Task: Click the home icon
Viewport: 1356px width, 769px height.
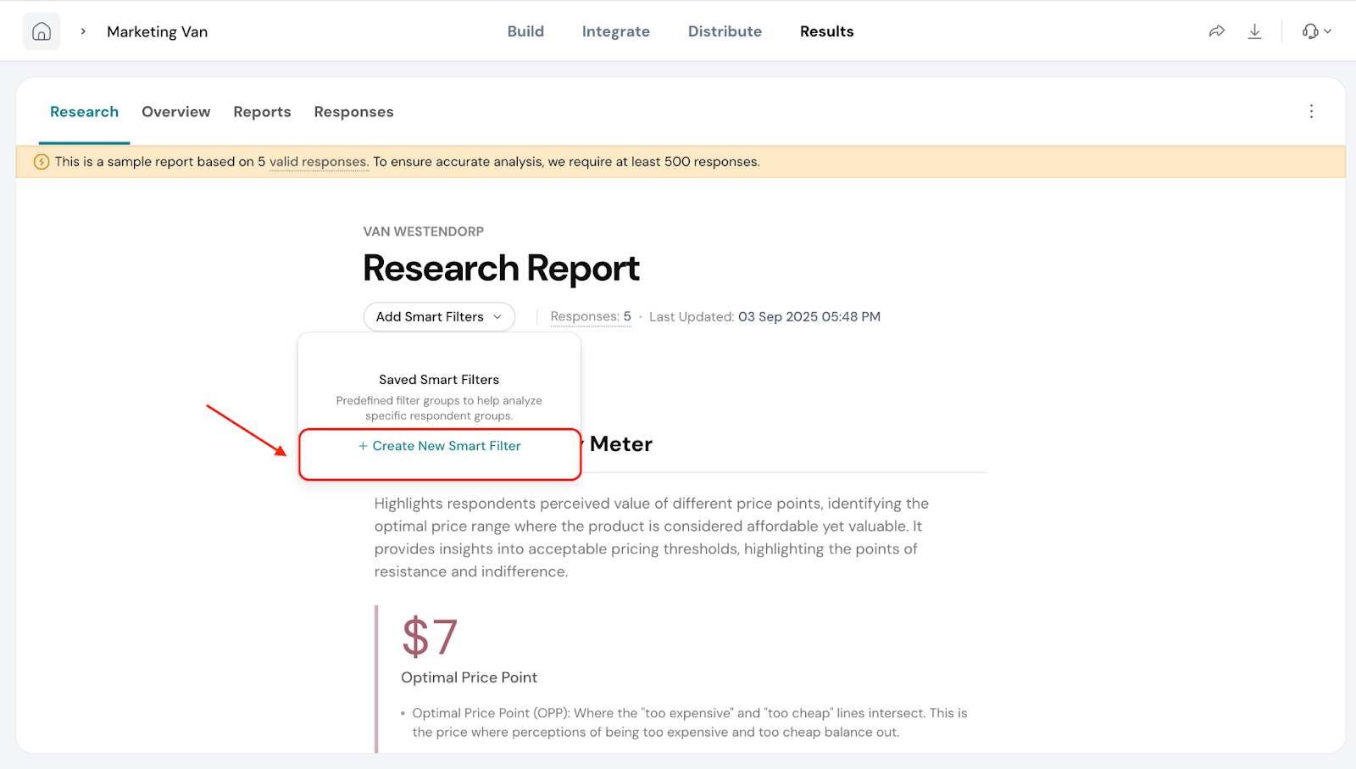Action: 42,31
